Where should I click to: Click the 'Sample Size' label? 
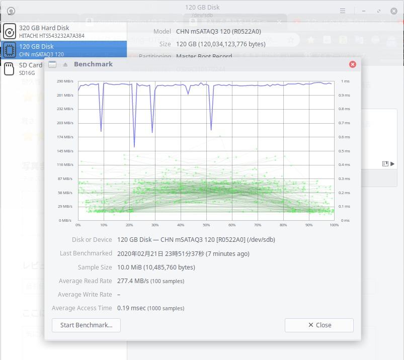click(95, 267)
